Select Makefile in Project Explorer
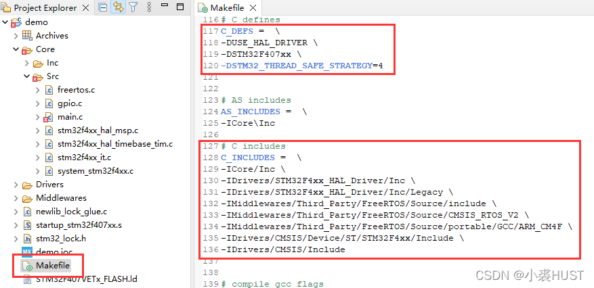 pyautogui.click(x=53, y=266)
